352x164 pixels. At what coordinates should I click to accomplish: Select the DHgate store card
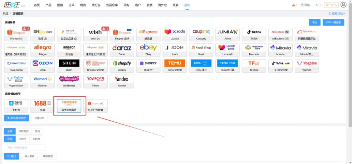click(43, 34)
